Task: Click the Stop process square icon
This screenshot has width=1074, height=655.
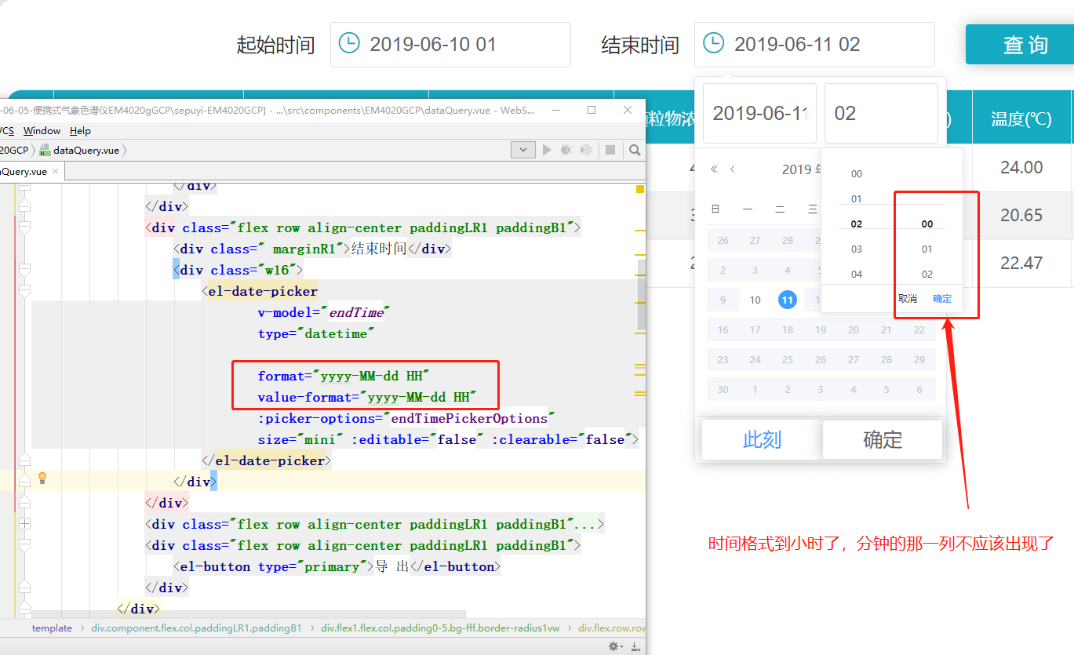Action: point(612,149)
